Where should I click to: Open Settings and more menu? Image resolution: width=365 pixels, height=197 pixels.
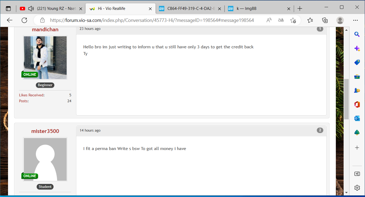pyautogui.click(x=355, y=20)
